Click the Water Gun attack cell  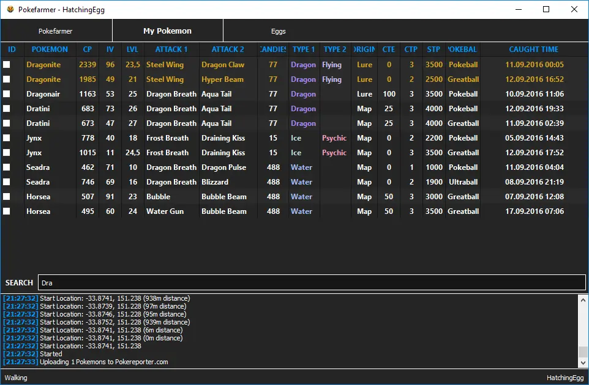[165, 211]
